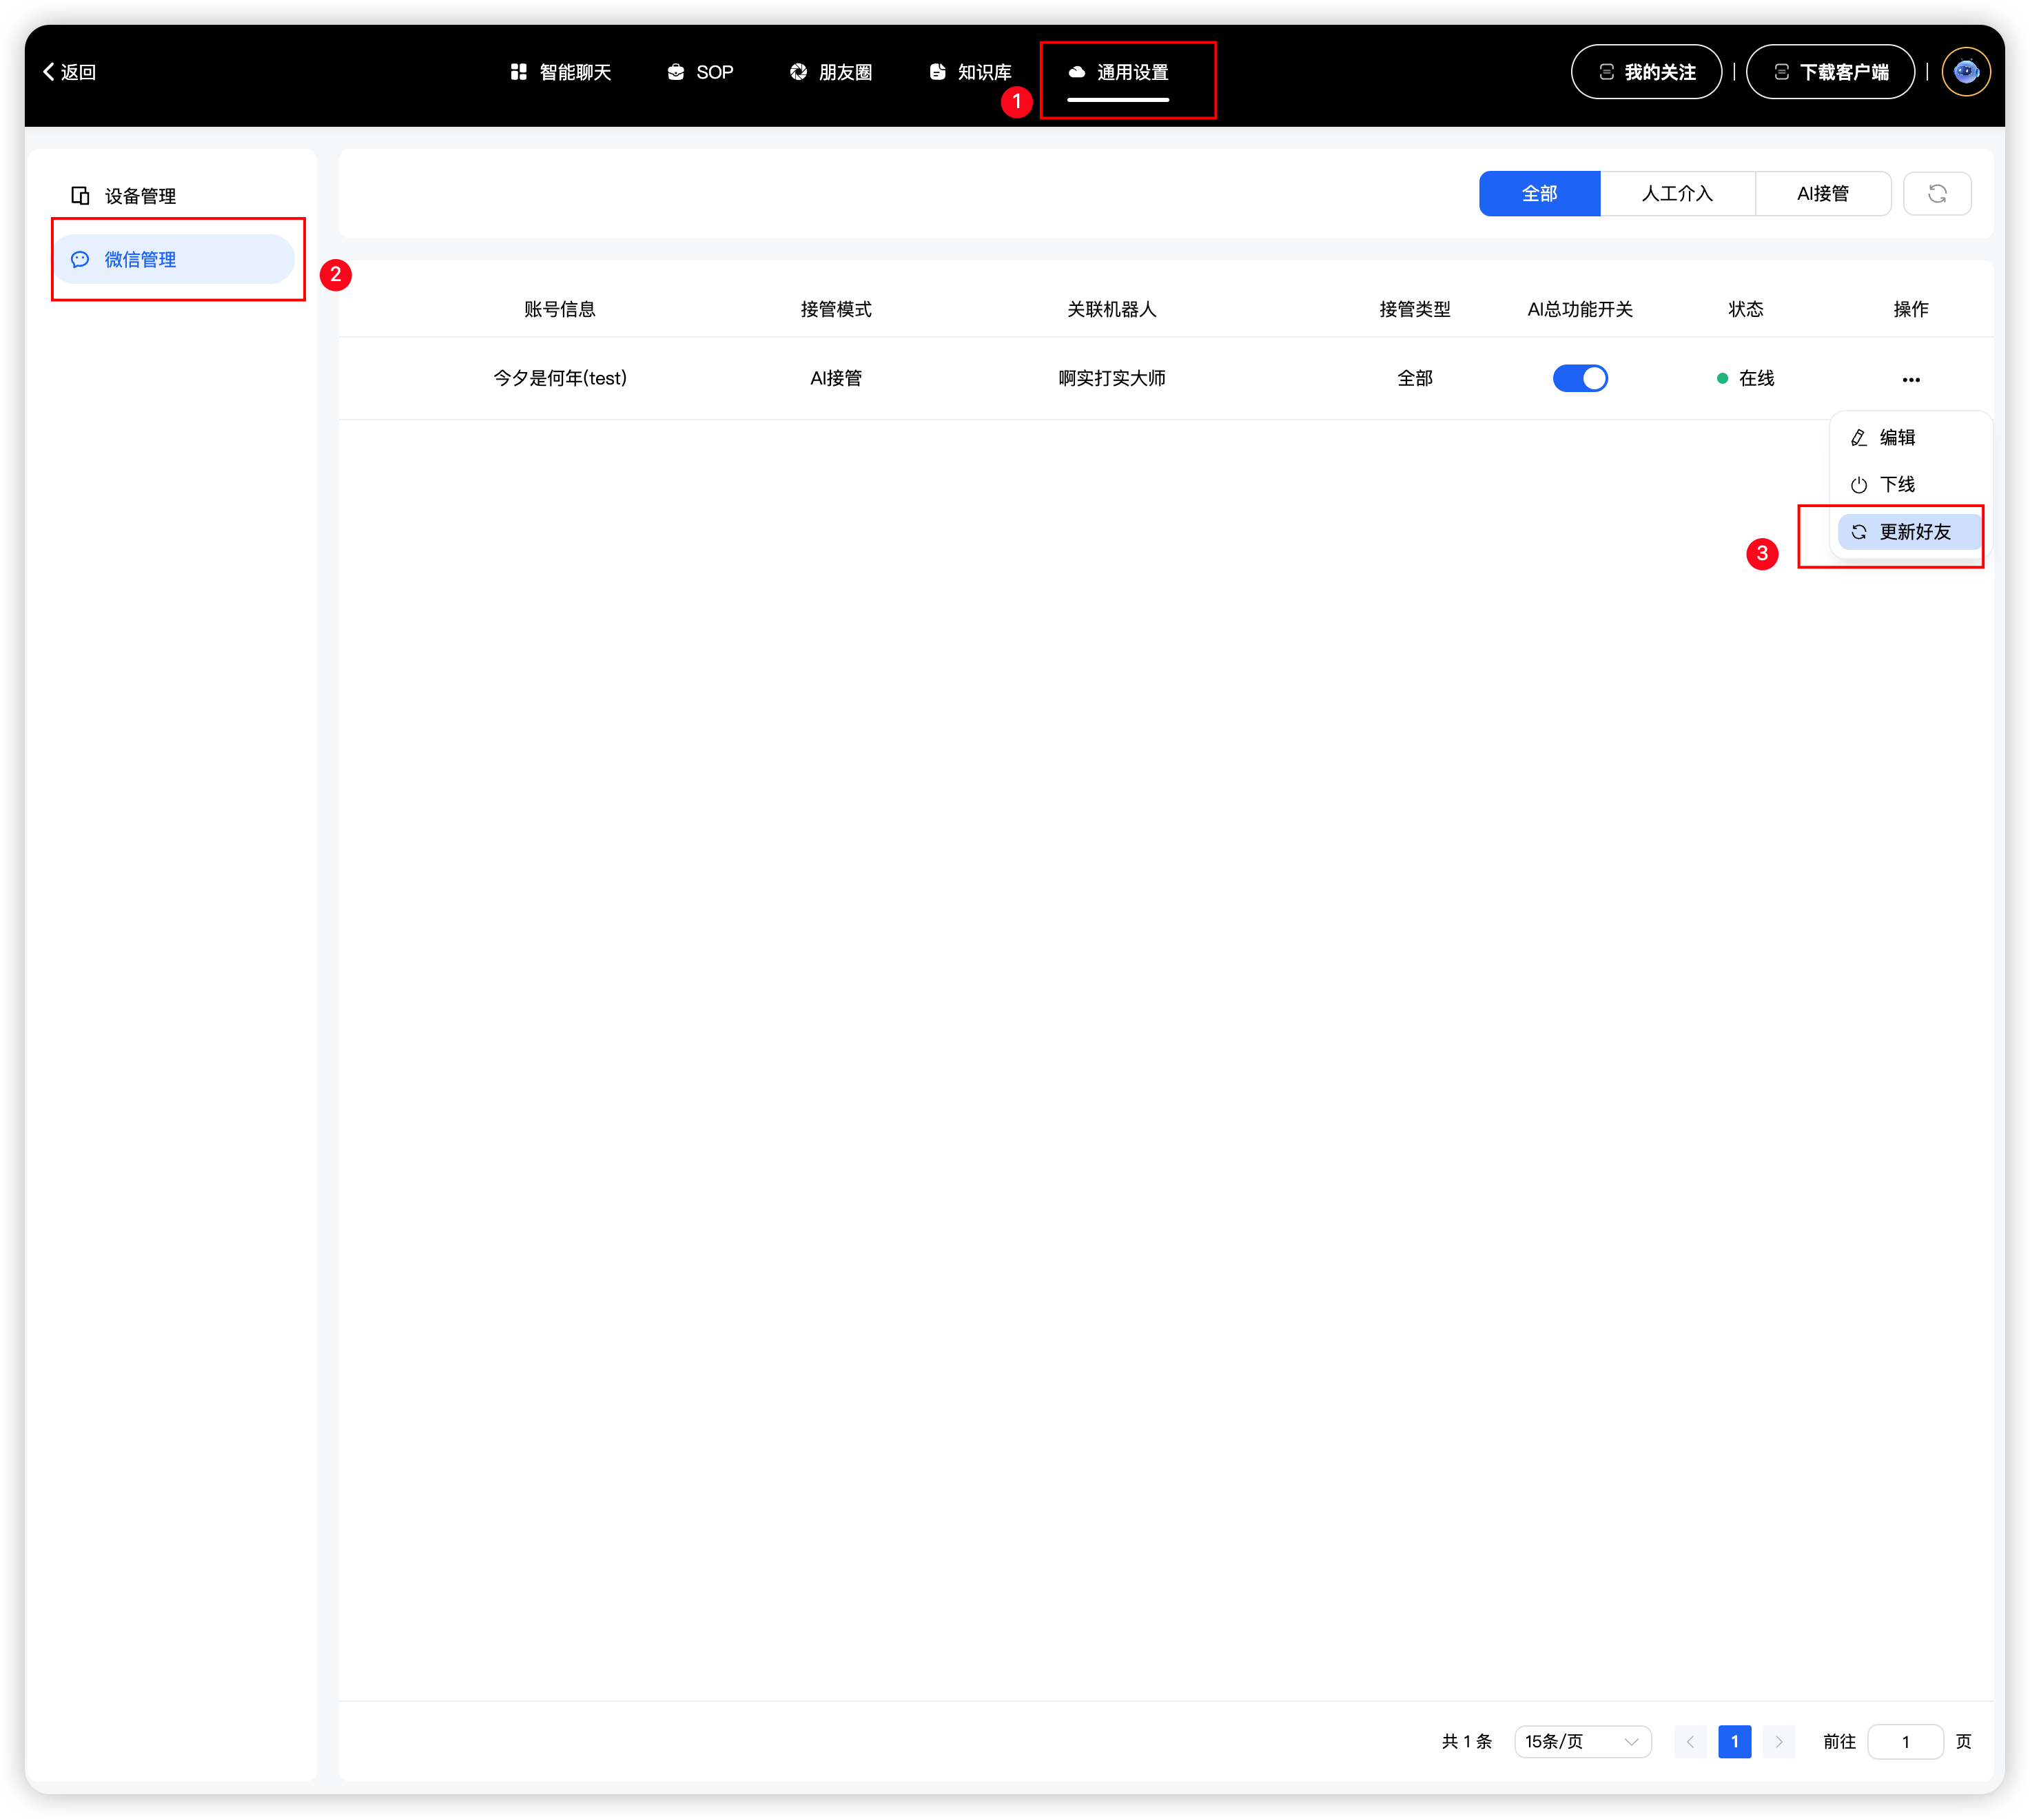Select 设备管理 in the sidebar

(140, 196)
